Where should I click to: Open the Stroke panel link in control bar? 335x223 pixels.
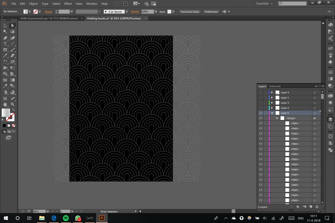click(x=48, y=12)
